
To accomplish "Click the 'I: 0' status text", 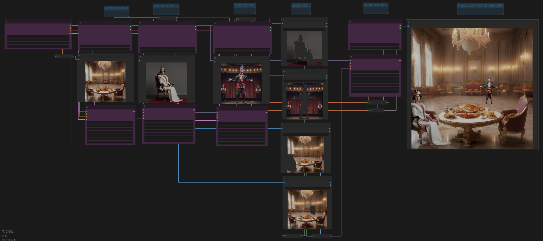I will 4,236.
